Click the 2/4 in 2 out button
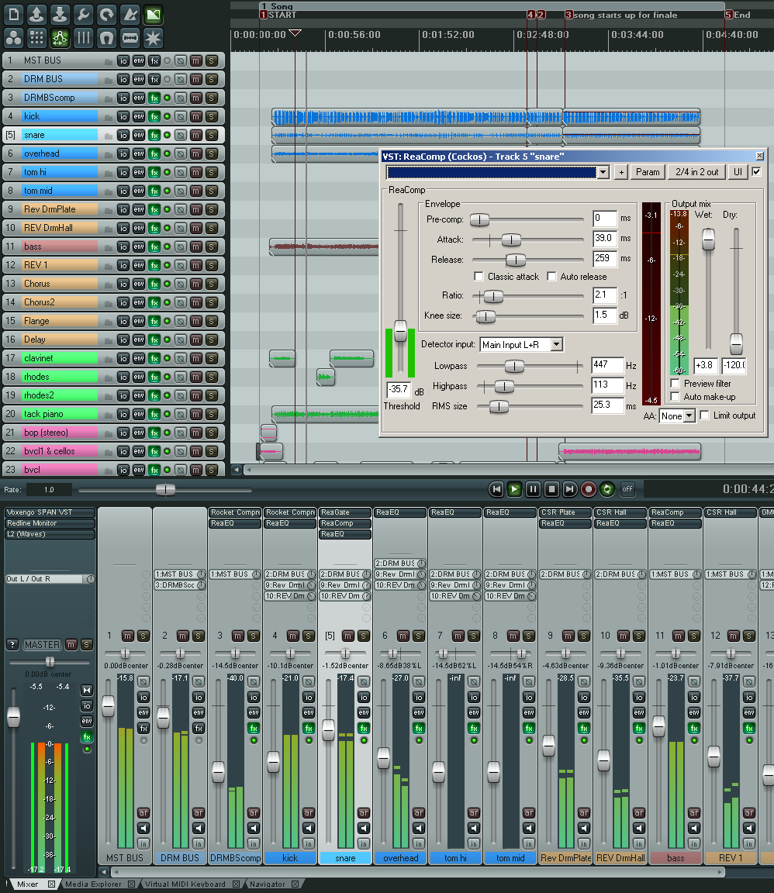This screenshot has height=893, width=774. [x=697, y=172]
